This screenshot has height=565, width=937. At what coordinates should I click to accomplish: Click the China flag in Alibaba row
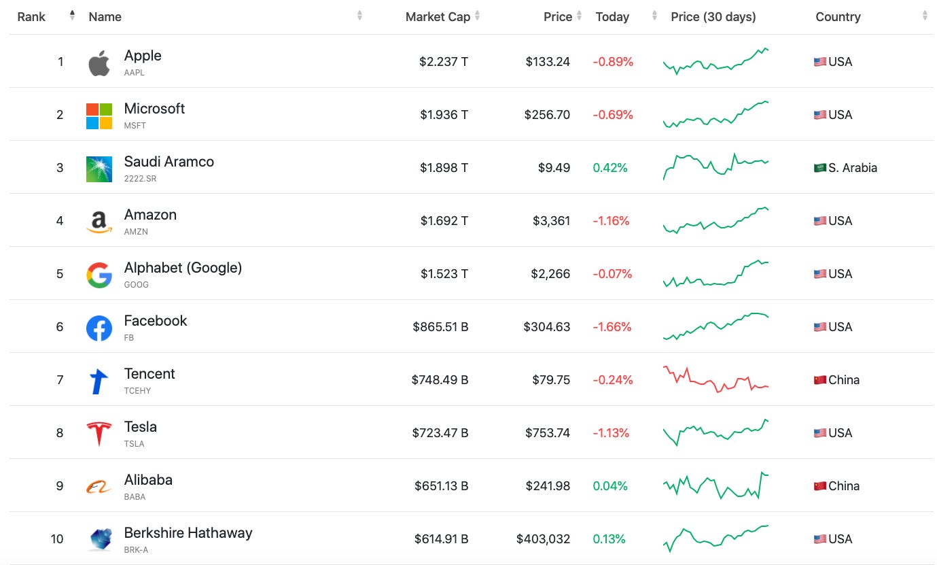tap(820, 486)
